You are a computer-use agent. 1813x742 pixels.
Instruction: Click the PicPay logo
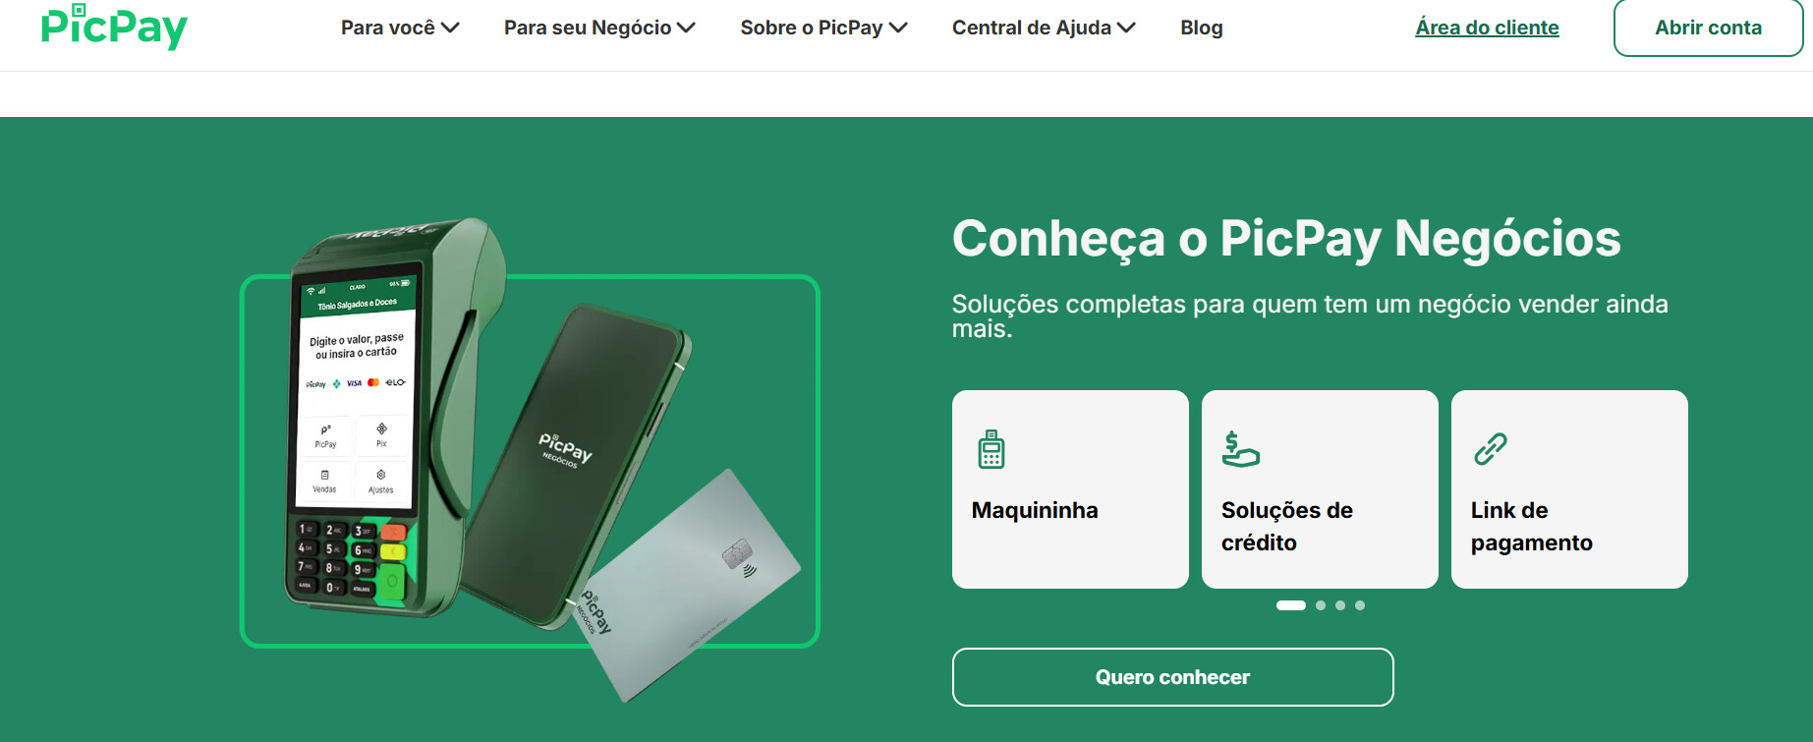point(114,27)
